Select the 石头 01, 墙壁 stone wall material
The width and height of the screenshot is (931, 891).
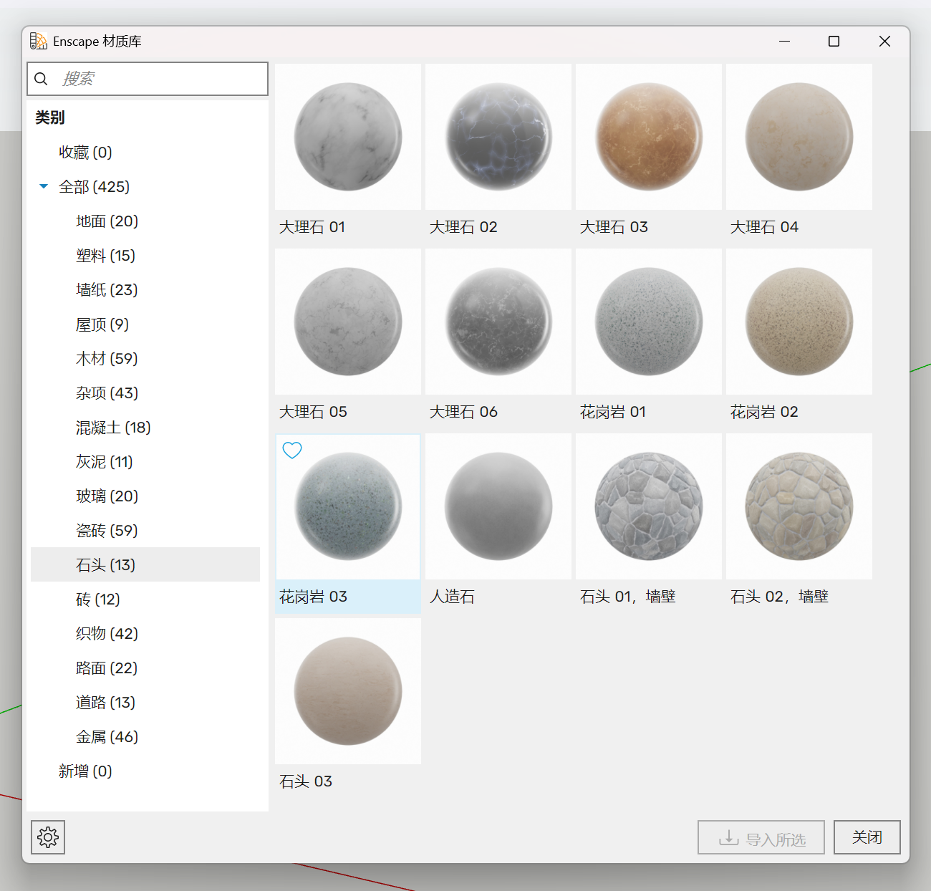click(x=649, y=506)
